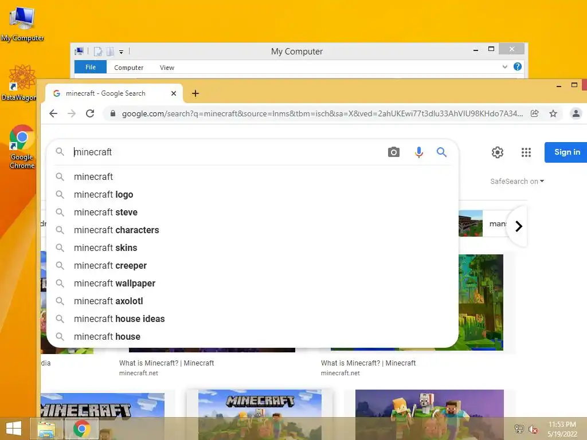Click the blue magnifier search button
Viewport: 587px width, 440px height.
[x=441, y=152]
